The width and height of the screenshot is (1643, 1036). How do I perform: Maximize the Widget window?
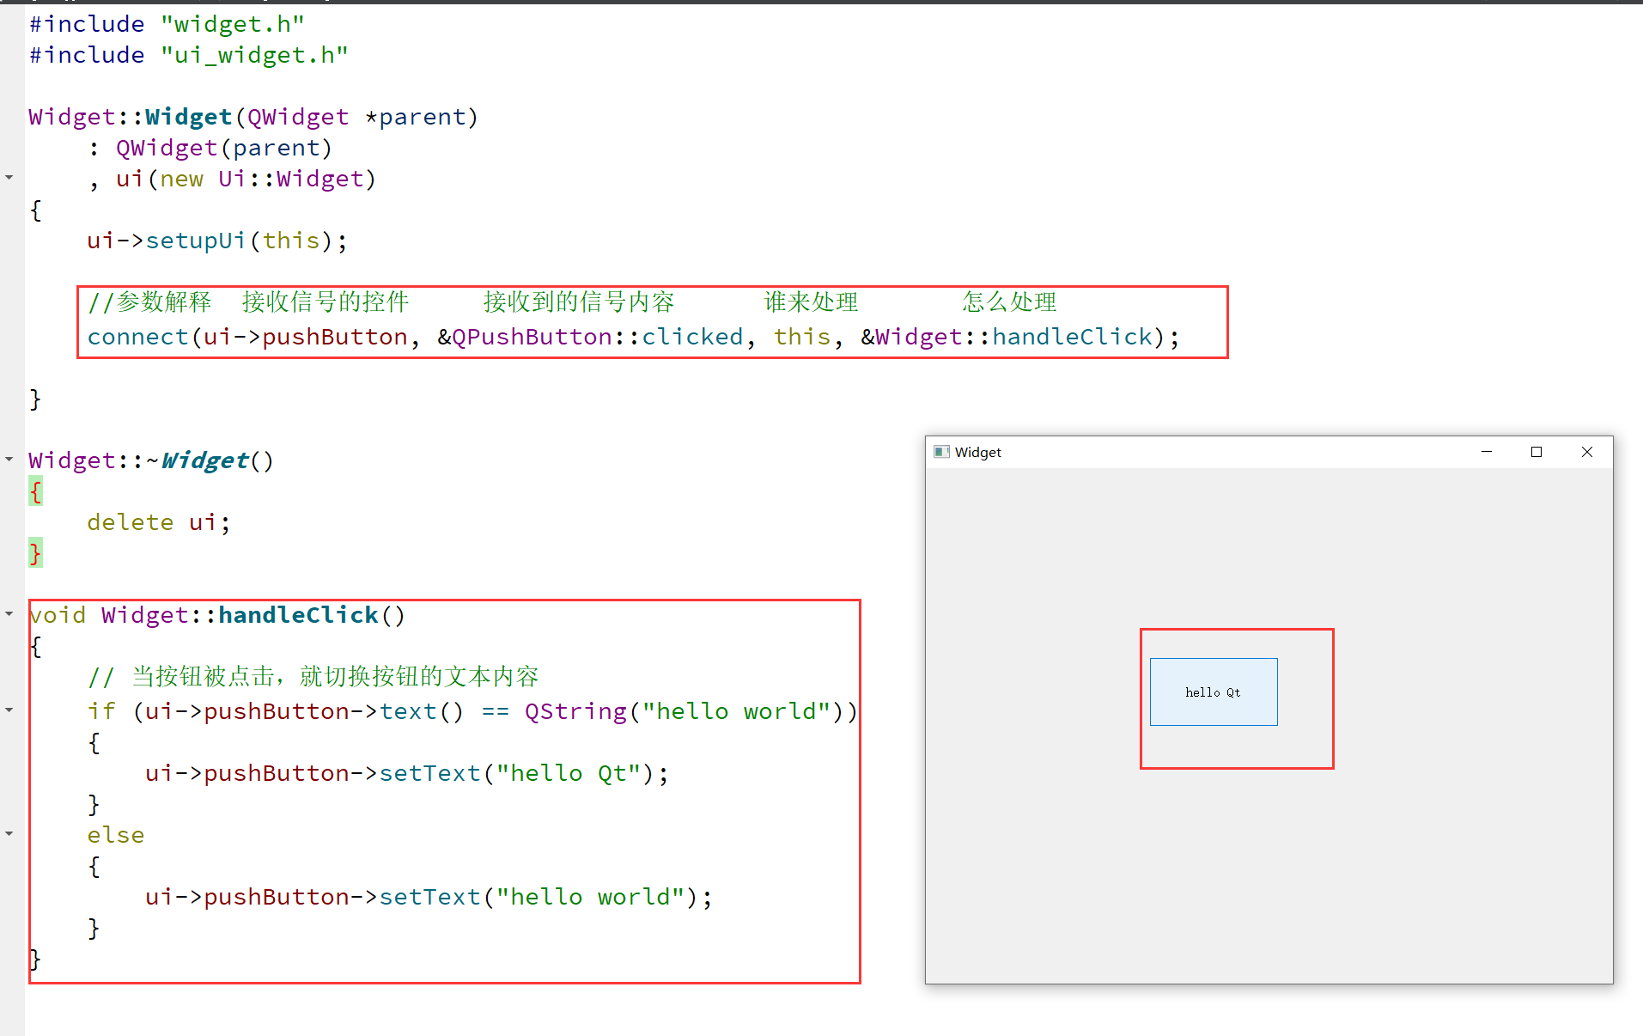pyautogui.click(x=1537, y=452)
